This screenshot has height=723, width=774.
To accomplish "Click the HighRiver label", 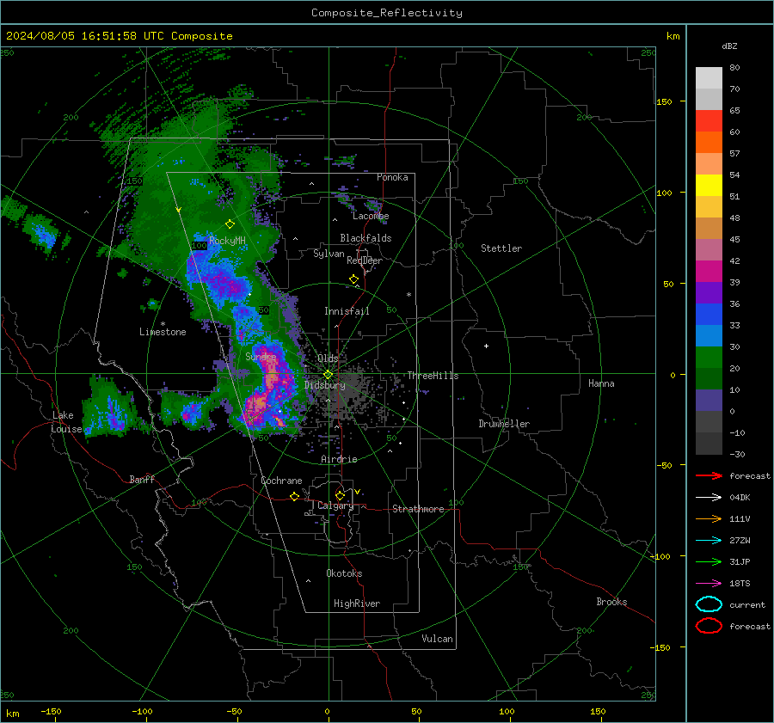I will pos(357,604).
